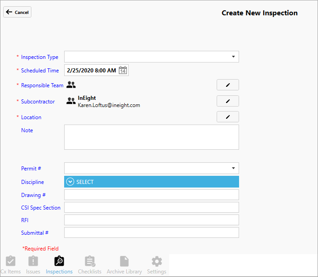
Task: Focus the Drawing # input field
Action: point(151,195)
